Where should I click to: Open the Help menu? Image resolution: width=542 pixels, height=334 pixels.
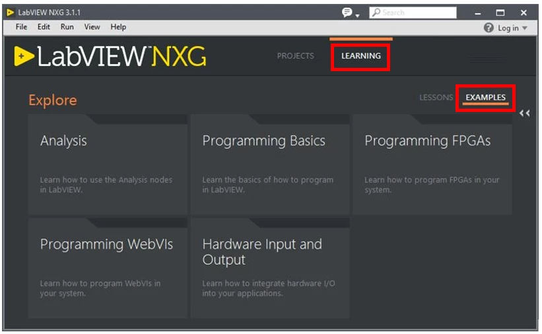(x=118, y=27)
